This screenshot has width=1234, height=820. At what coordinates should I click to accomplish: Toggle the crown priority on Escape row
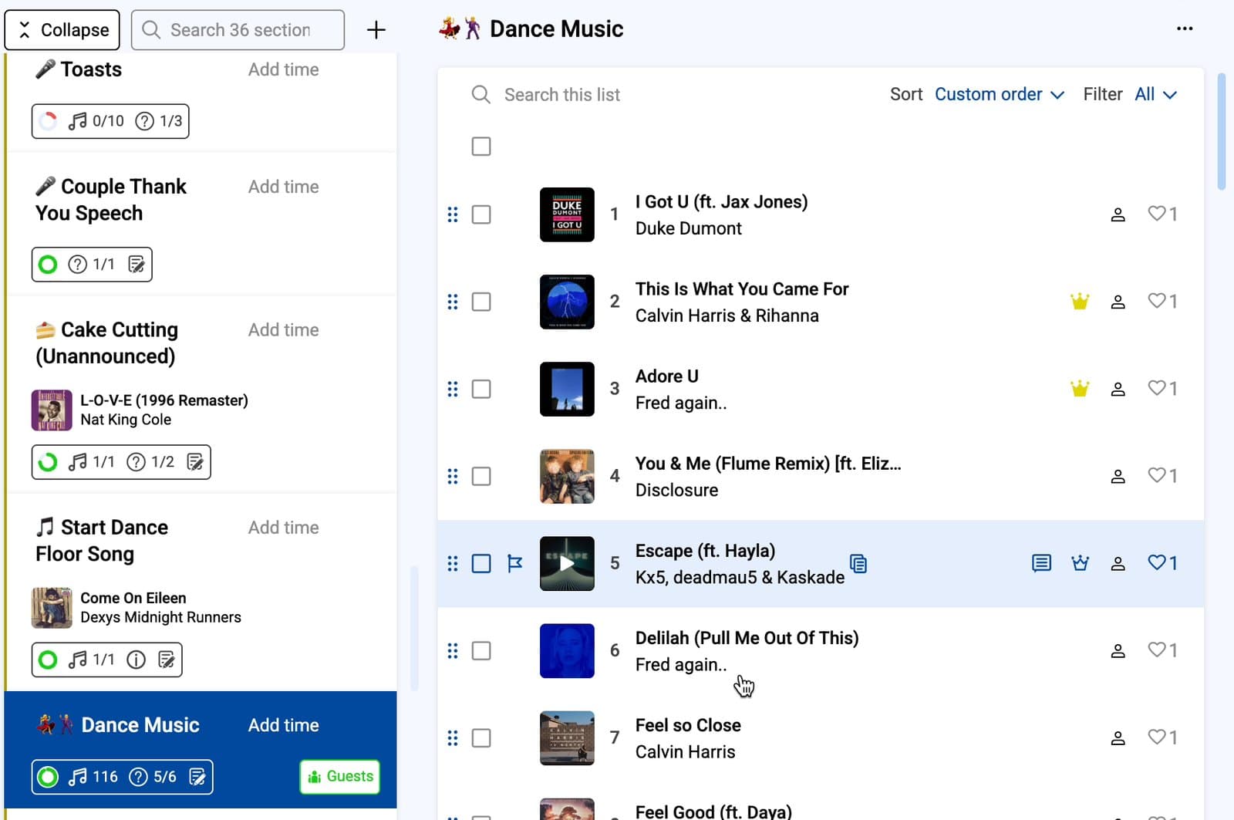(1080, 563)
